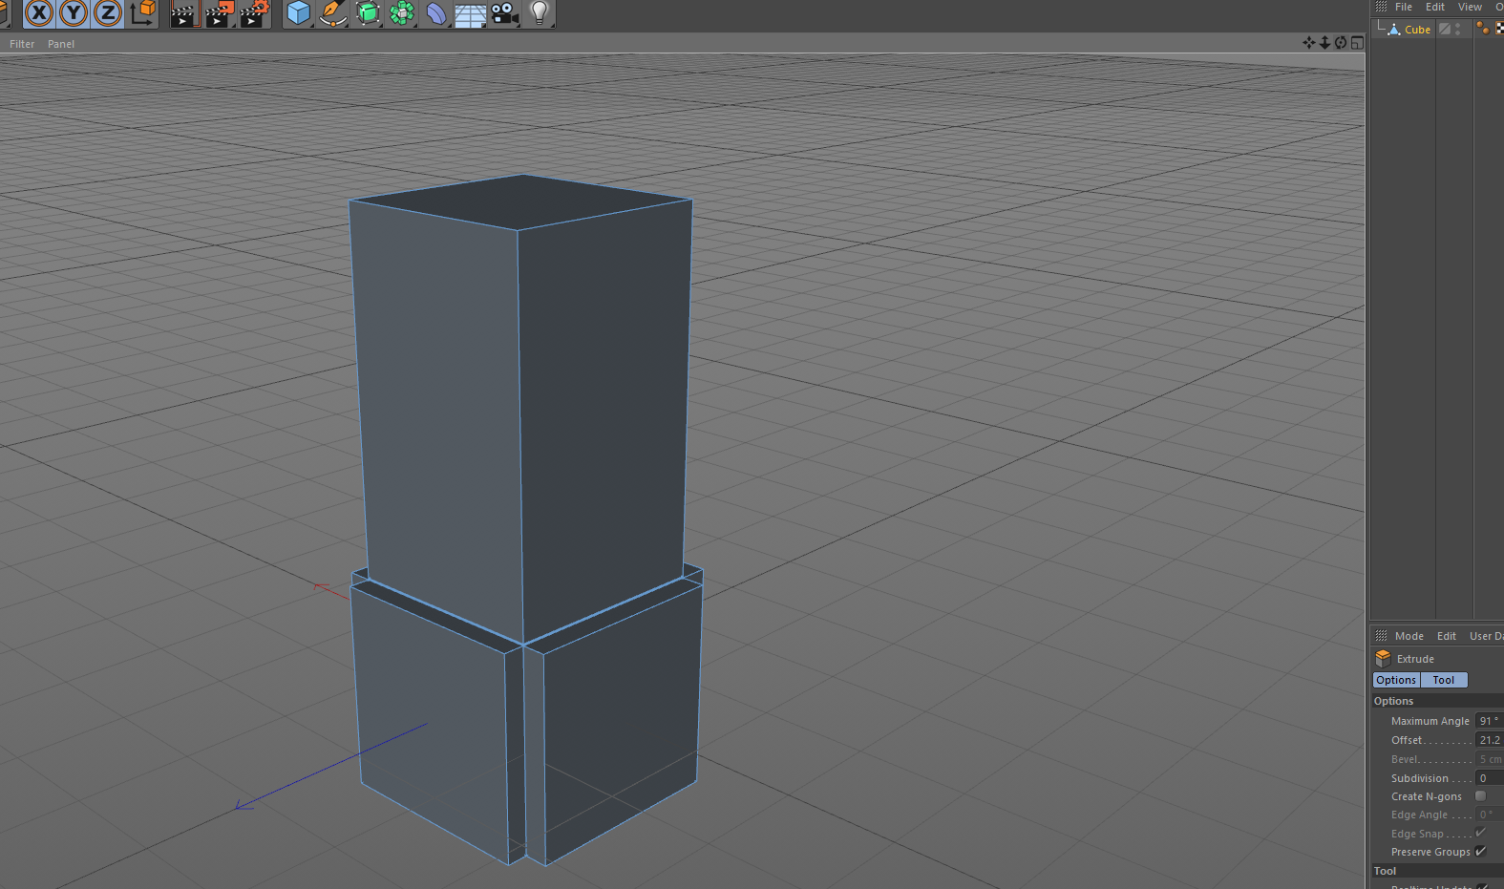This screenshot has width=1504, height=889.
Task: Click the Subdivision label
Action: point(1419,778)
